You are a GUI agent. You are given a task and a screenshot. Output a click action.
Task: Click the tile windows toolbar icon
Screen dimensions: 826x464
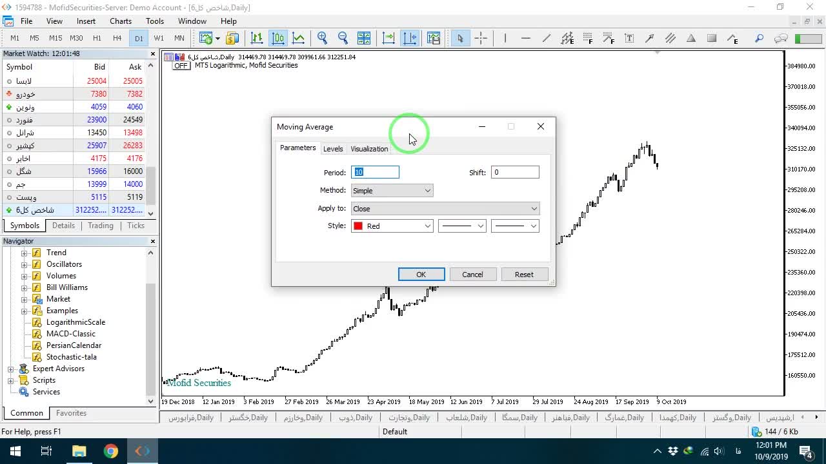(x=364, y=38)
